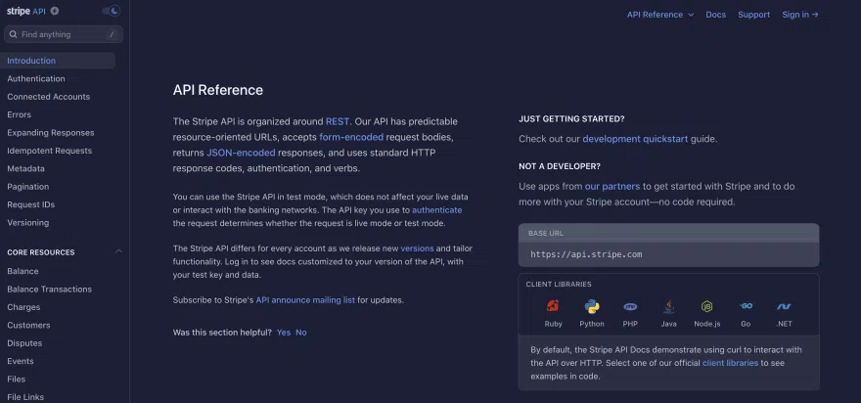
Task: Open Balance in Core Resources
Action: tap(23, 271)
